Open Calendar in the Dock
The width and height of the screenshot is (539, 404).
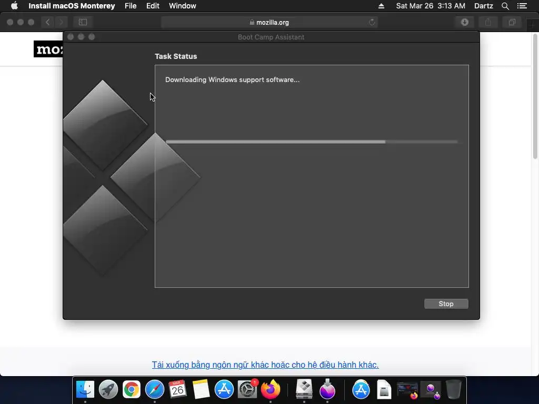pyautogui.click(x=178, y=389)
